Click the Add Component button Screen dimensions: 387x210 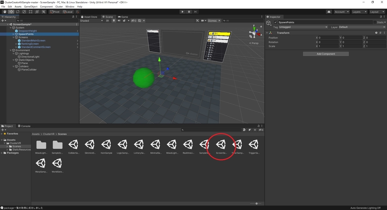pos(326,54)
